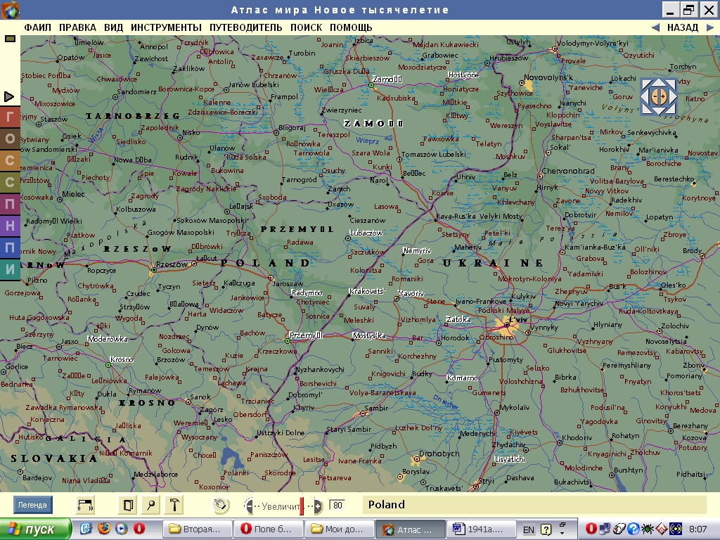720x540 pixels.
Task: Click the left back arrow beside НАЗАД
Action: click(x=656, y=27)
